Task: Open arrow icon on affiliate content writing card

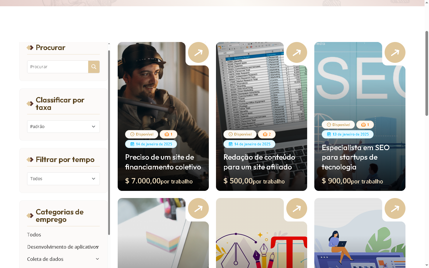Action: point(297,52)
